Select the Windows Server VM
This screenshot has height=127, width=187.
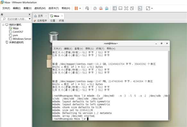[x=21, y=39]
